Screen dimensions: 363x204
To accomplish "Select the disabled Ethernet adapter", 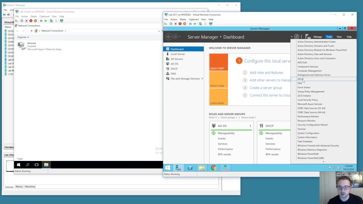I will click(40, 46).
